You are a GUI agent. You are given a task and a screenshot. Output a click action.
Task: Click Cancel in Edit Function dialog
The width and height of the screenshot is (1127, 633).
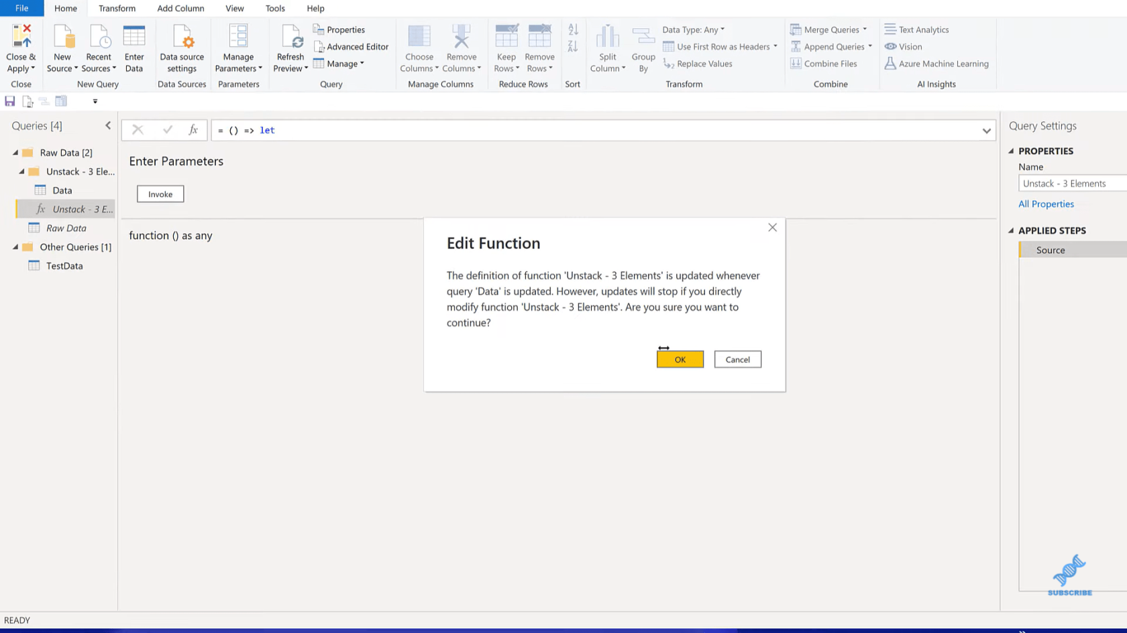[737, 359]
